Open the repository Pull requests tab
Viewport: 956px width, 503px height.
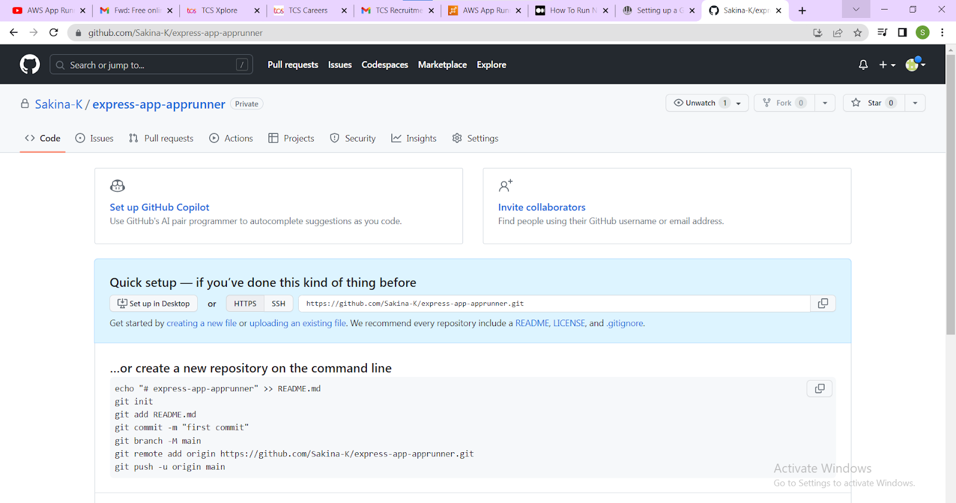click(x=161, y=138)
